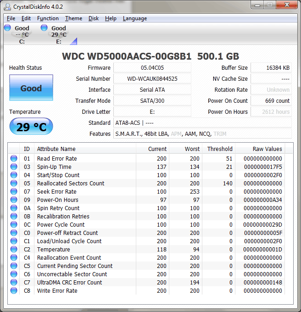Click the status orb for Temperature attribute
The height and width of the screenshot is (312, 301).
14,249
